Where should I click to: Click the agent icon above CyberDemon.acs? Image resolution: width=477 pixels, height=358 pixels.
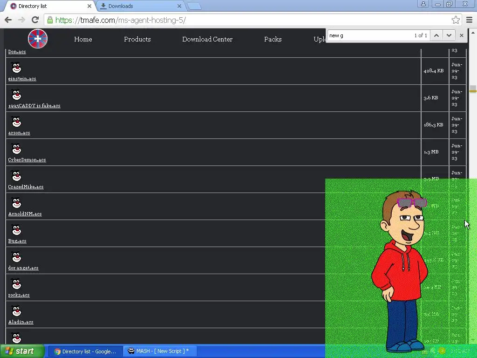point(16,149)
